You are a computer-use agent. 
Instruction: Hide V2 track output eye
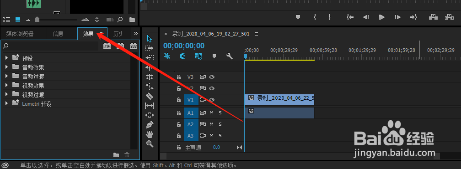point(212,88)
